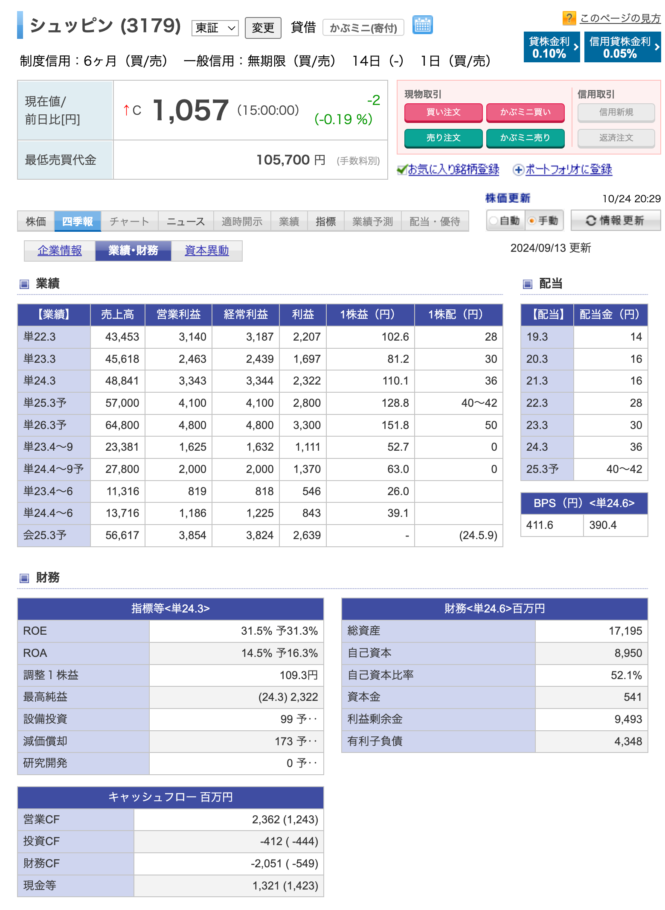665x910 pixels.
Task: Click the かぶミニ(寄付) button
Action: pyautogui.click(x=363, y=28)
